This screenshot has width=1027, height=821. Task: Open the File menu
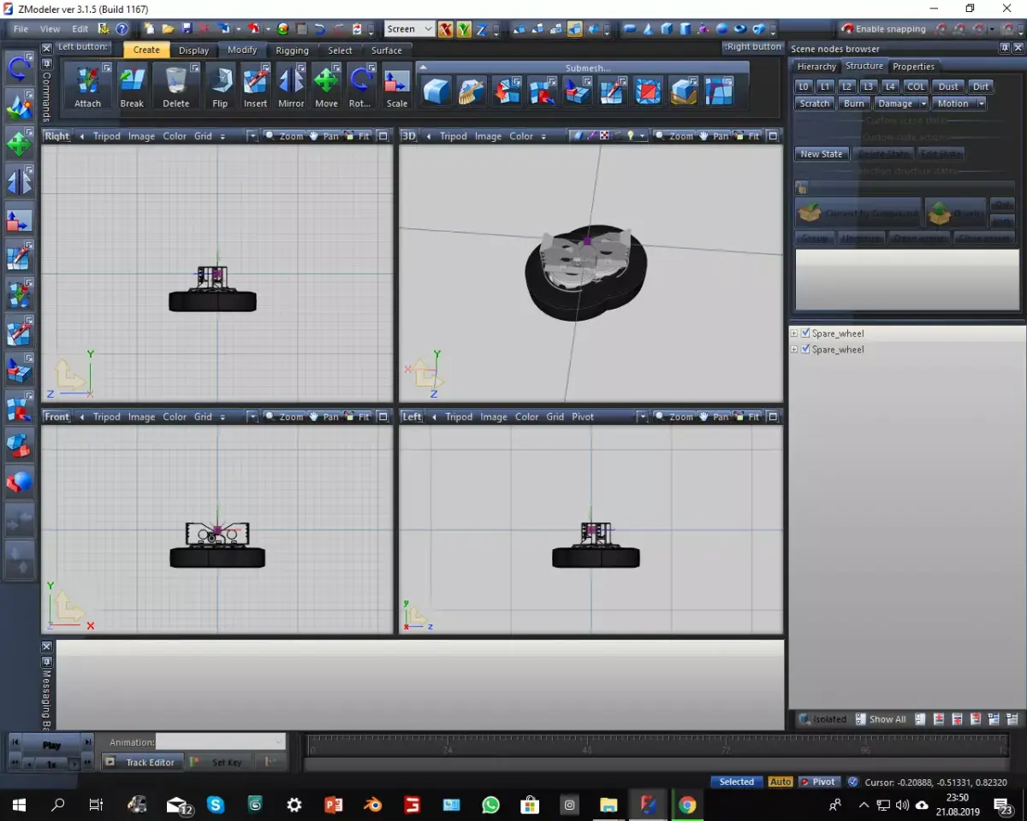coord(21,28)
